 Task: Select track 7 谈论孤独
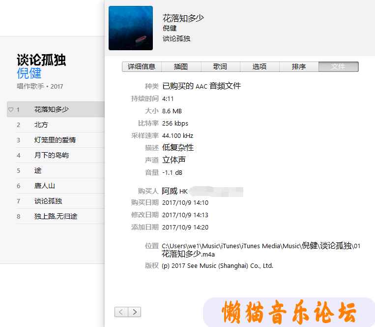pos(60,201)
